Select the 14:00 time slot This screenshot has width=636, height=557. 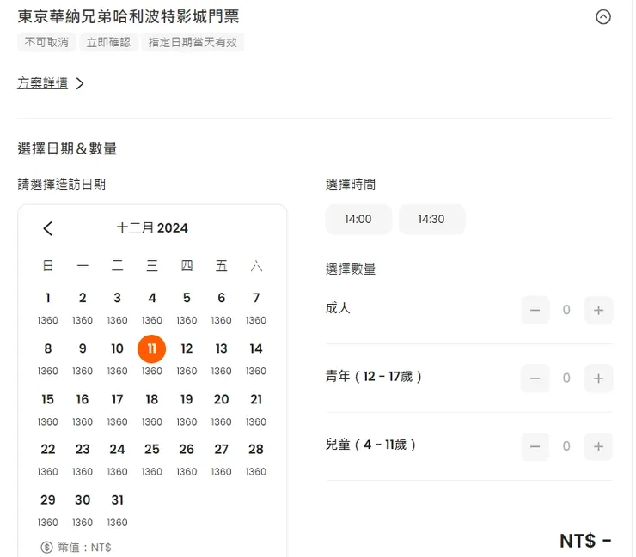[x=358, y=219]
